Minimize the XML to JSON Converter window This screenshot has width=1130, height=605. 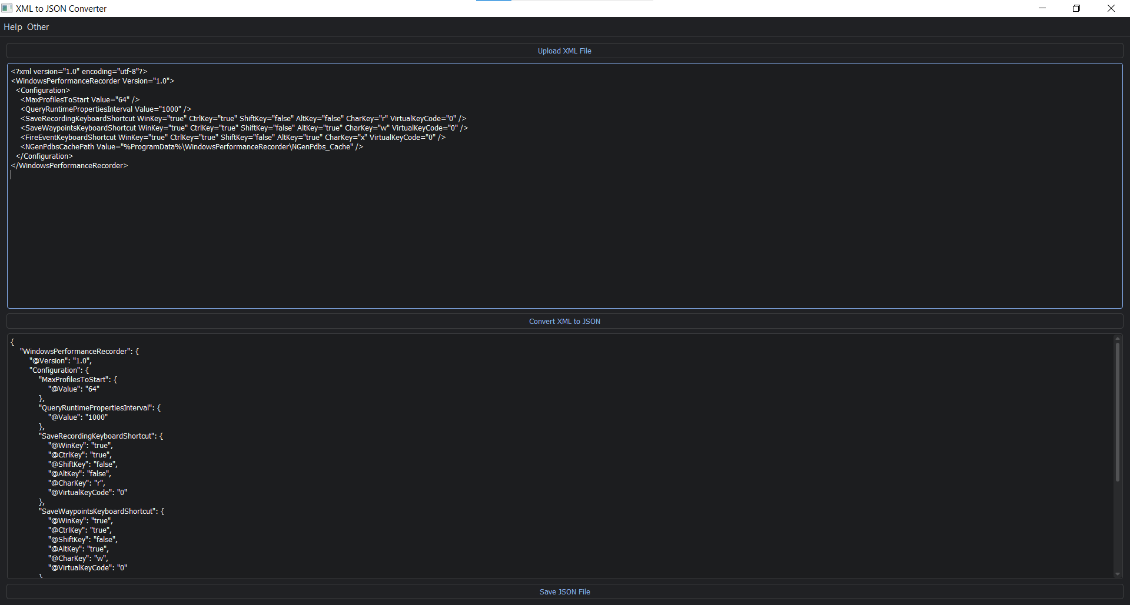[x=1042, y=8]
